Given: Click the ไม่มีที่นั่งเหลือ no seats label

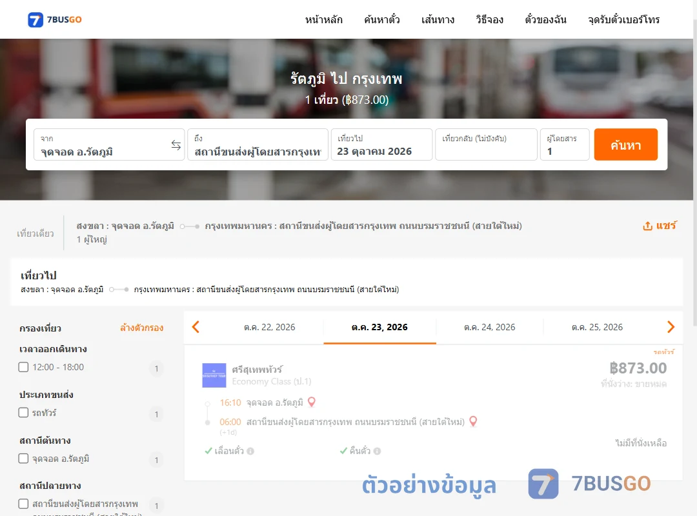Looking at the screenshot, I should [641, 442].
